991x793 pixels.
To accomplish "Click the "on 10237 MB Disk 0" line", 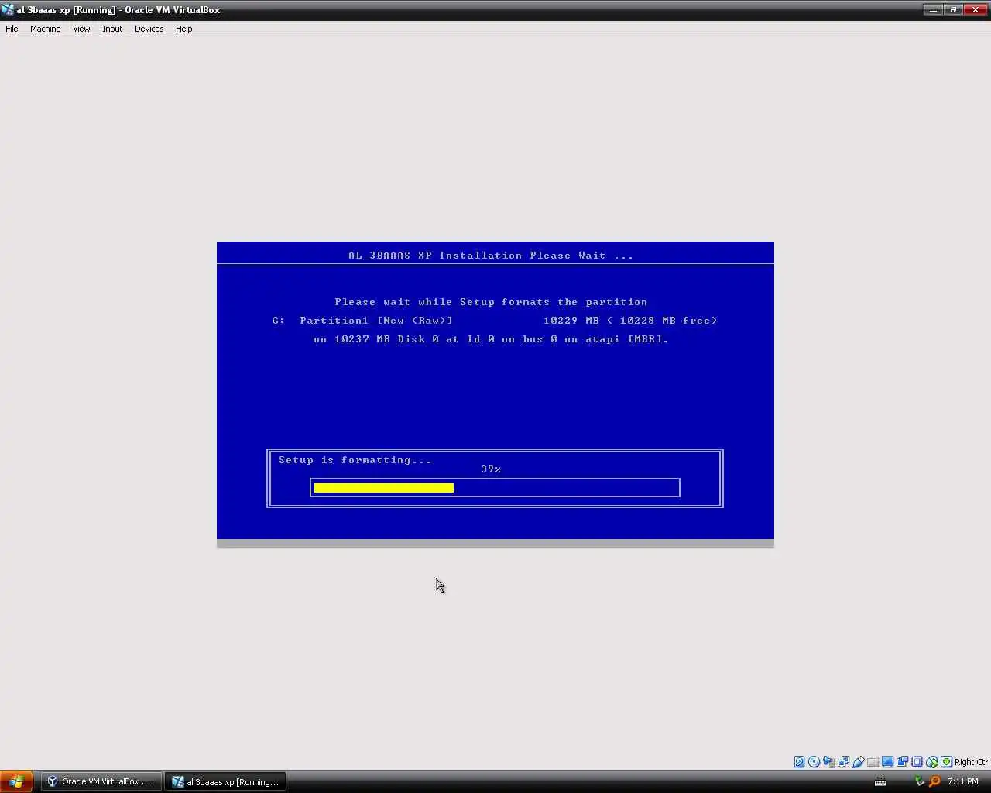I will click(x=491, y=339).
